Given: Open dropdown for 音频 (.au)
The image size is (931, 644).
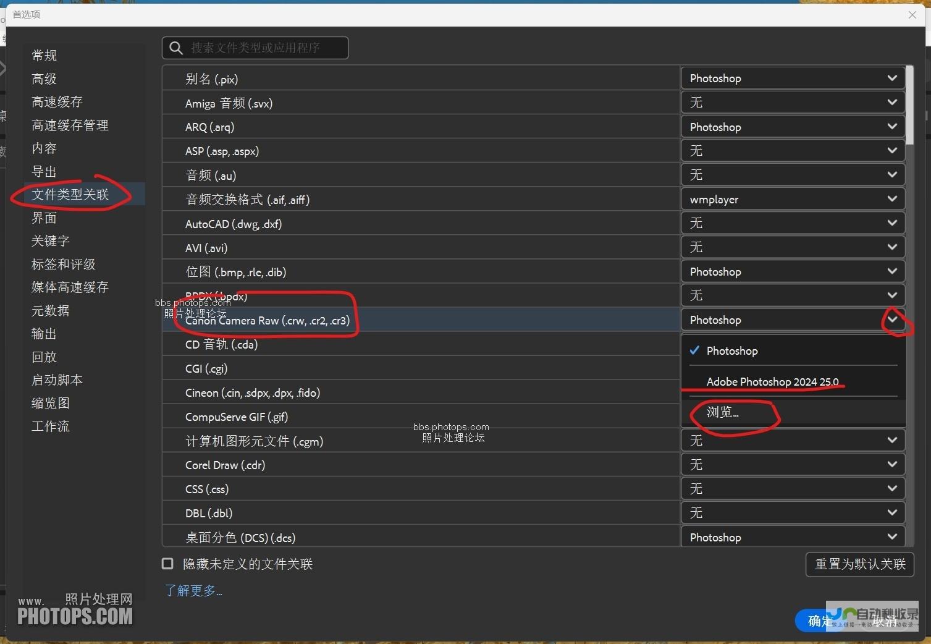Looking at the screenshot, I should (793, 175).
